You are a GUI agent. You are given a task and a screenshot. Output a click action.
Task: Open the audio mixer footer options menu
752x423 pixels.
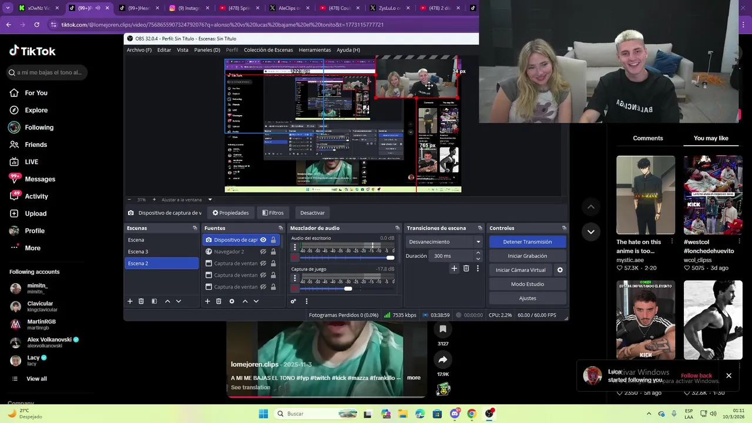(306, 301)
